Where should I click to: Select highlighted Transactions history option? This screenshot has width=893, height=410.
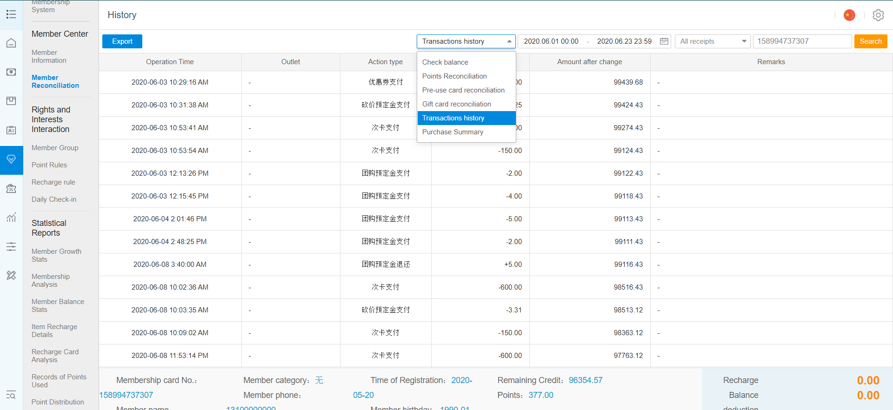point(466,118)
